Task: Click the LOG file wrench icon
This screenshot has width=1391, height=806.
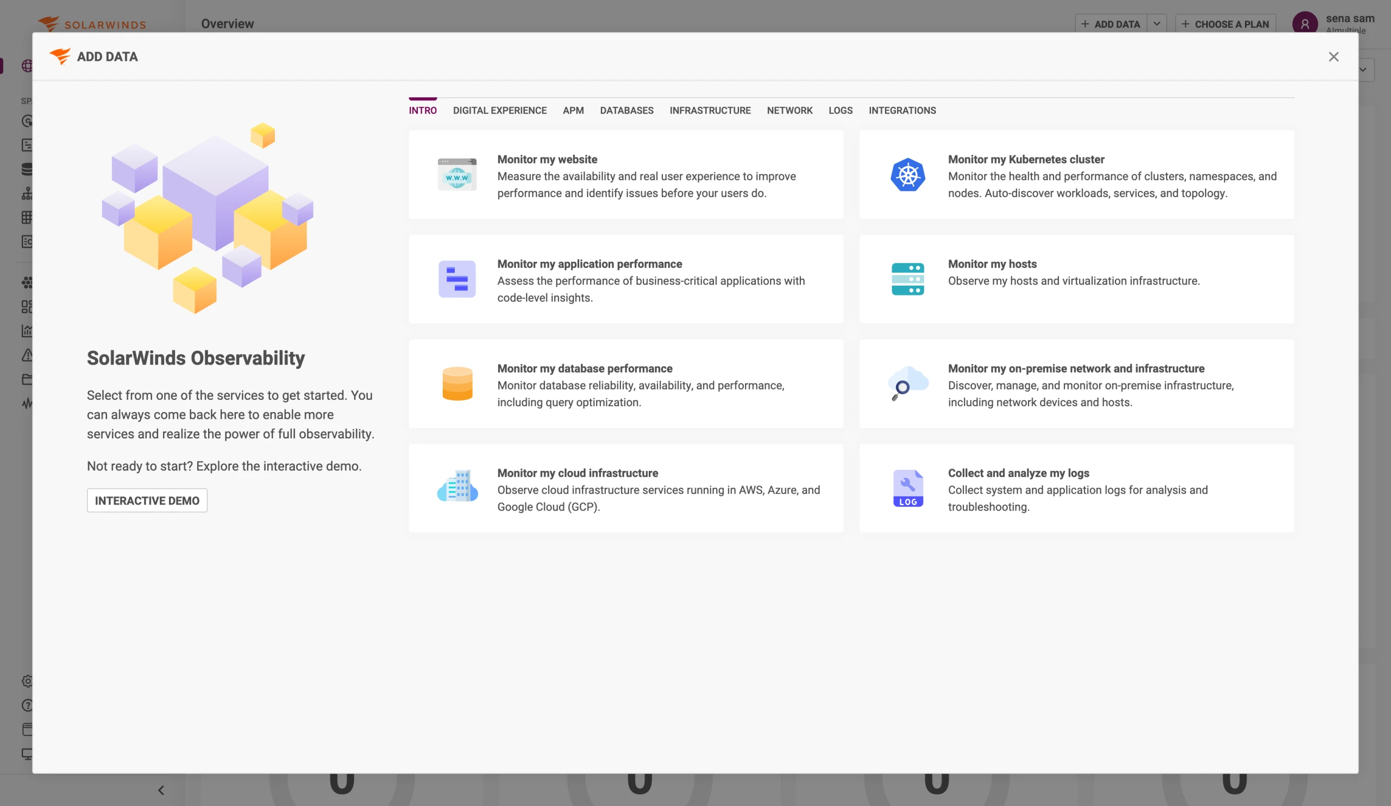Action: coord(907,488)
